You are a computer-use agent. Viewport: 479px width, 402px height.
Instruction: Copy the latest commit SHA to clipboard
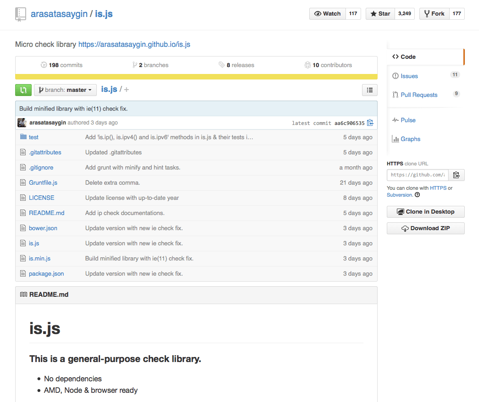pyautogui.click(x=370, y=123)
